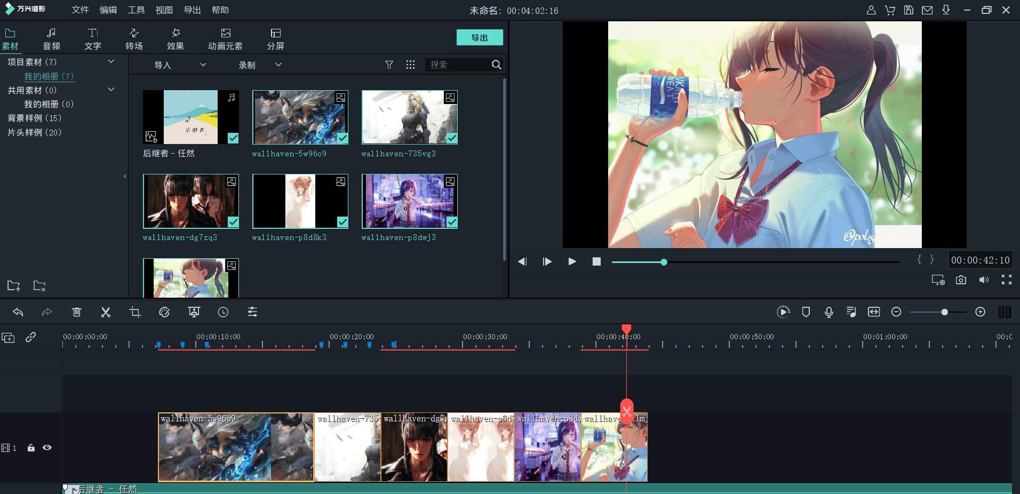This screenshot has width=1020, height=494.
Task: Switch to the 转场 transitions tab
Action: click(134, 39)
